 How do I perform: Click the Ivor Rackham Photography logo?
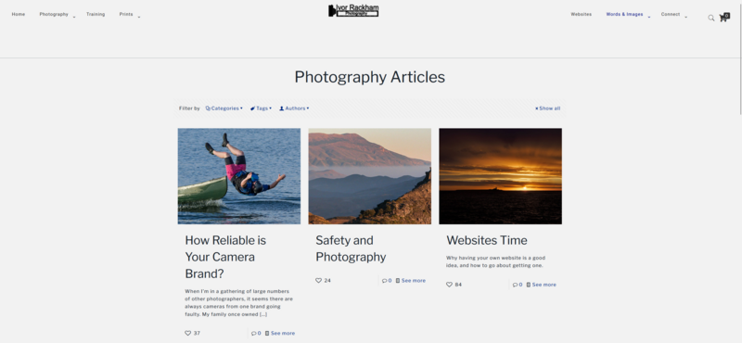(353, 10)
